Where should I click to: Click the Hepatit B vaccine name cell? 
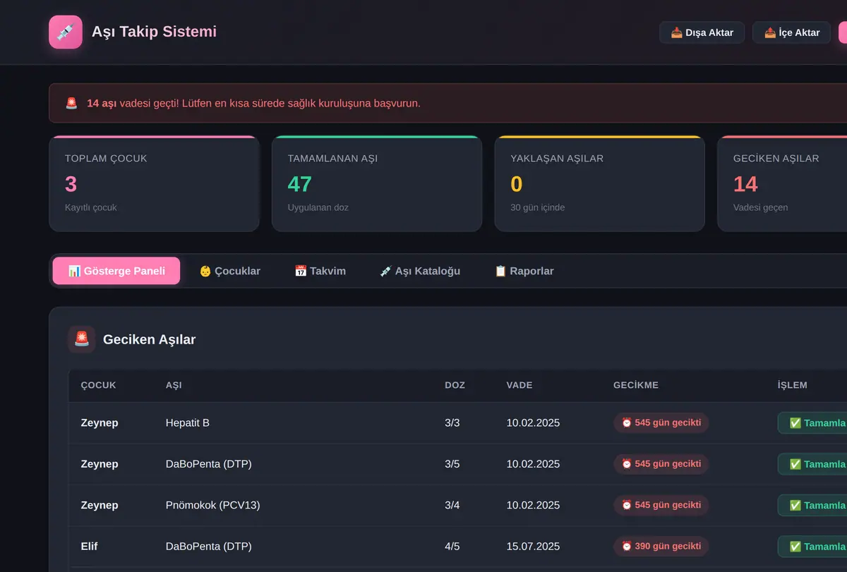click(x=188, y=423)
